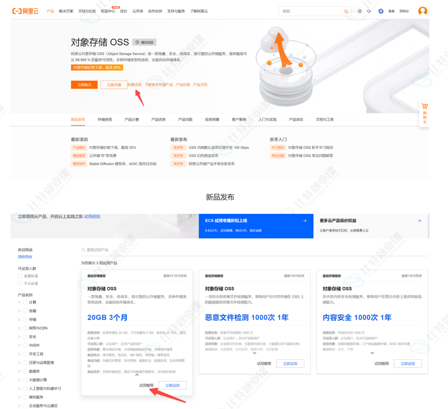
Task: Open the shopping cart icon
Action: tap(425, 106)
